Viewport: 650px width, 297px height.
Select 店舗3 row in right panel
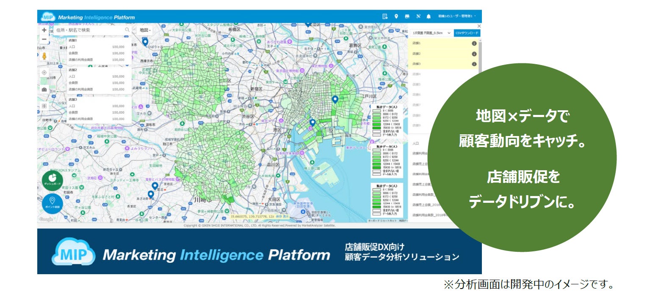click(443, 64)
